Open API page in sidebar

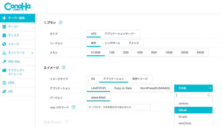[x=17, y=92]
